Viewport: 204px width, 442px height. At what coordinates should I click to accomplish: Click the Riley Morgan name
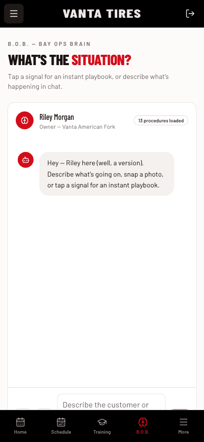tap(57, 117)
